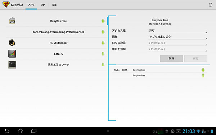Select the 端末エミュレータ list row
Screen dimensions: 216x135
click(x=57, y=64)
